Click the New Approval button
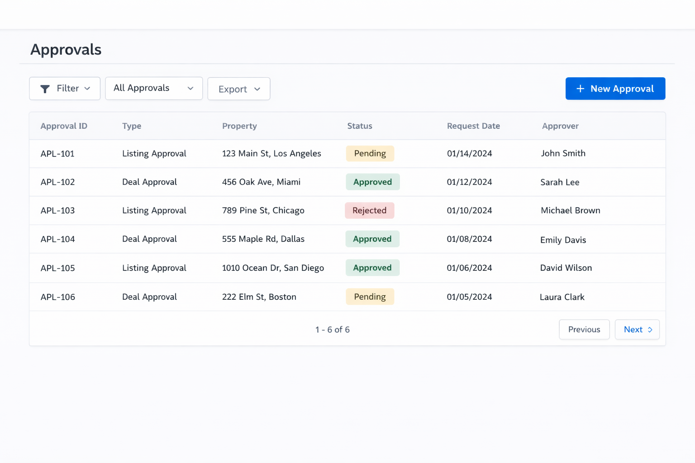This screenshot has height=463, width=695. pos(615,89)
